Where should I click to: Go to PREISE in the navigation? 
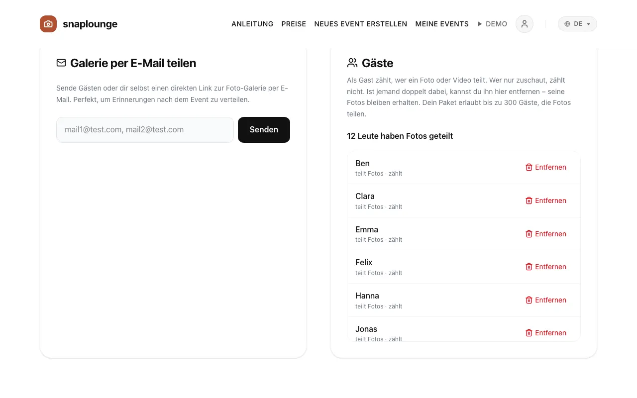pos(294,24)
